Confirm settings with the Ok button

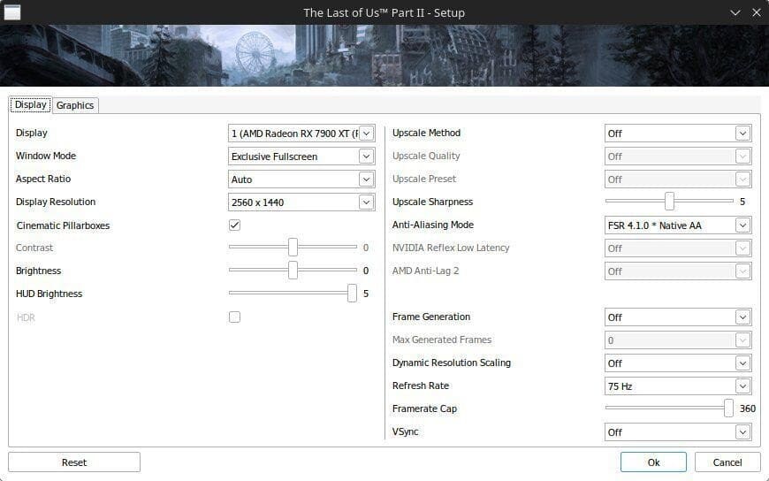pyautogui.click(x=653, y=462)
